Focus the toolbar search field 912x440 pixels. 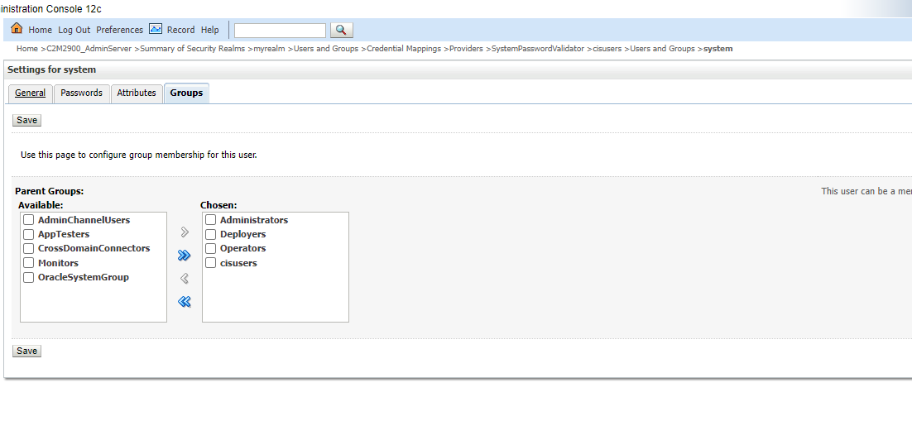[x=280, y=31]
